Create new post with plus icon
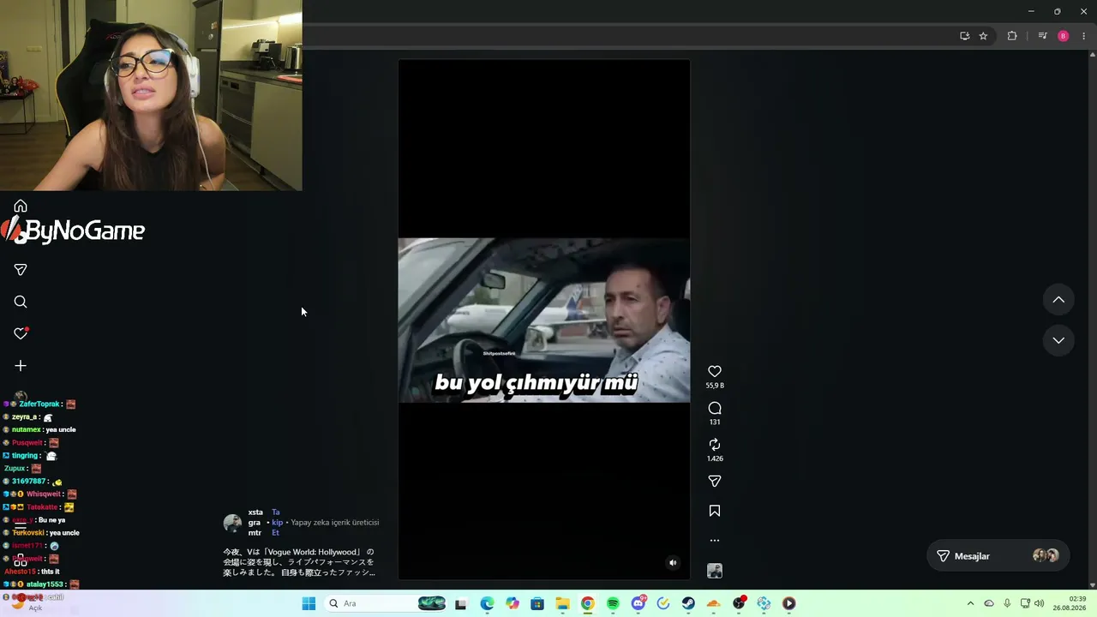This screenshot has width=1097, height=617. point(21,366)
